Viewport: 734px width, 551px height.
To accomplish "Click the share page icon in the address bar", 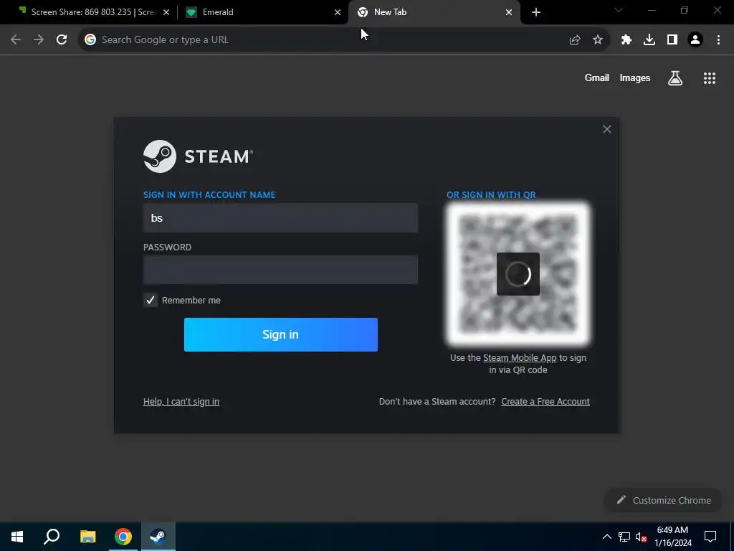I will (575, 40).
